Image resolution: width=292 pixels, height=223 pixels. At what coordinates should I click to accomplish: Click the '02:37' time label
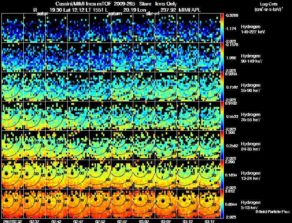click(x=34, y=221)
